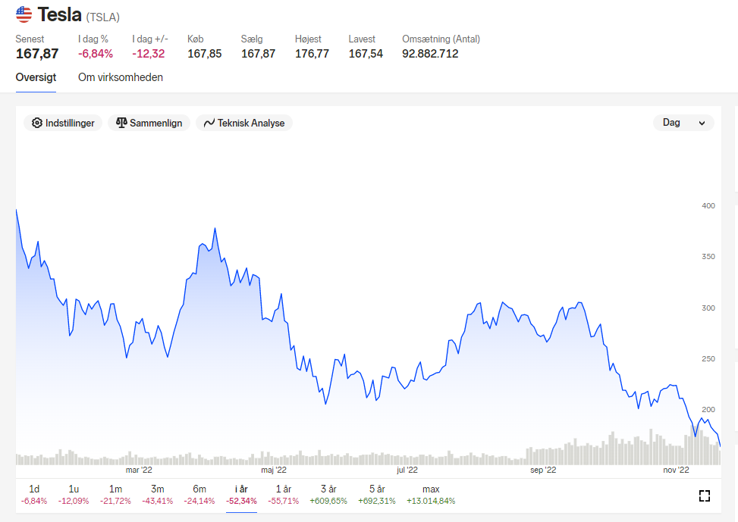Click the Højest value 176,77
Screen dimensions: 738x522
312,54
